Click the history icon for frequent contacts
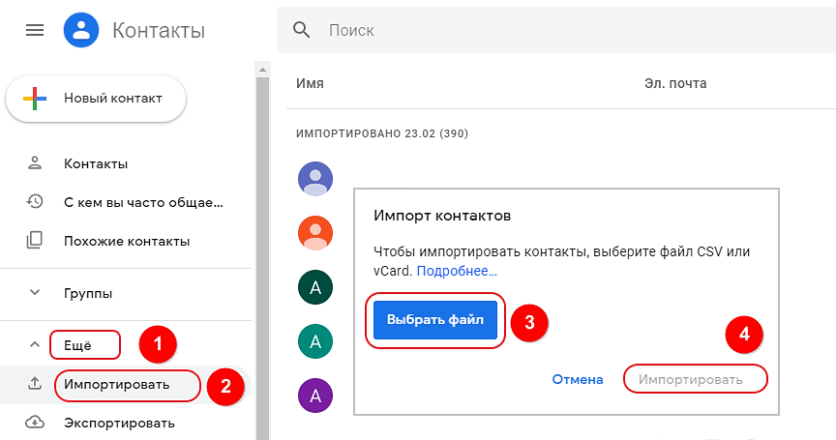Viewport: 836px width, 440px height. (x=35, y=202)
